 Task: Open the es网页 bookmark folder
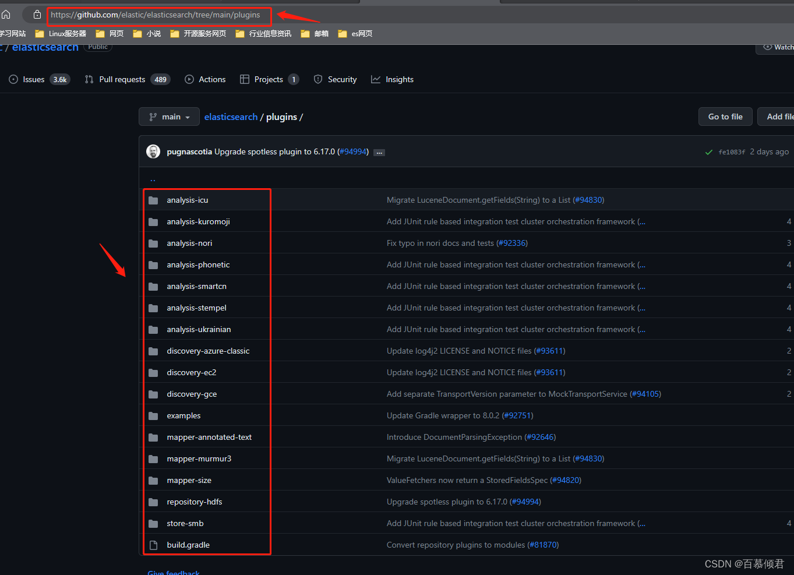pyautogui.click(x=355, y=34)
